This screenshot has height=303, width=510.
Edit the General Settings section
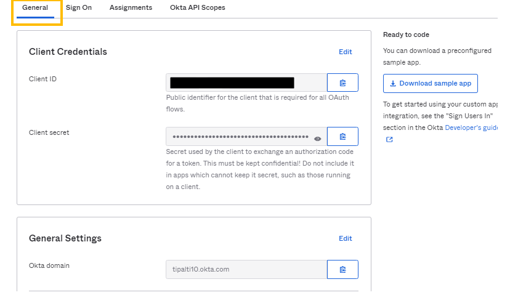[x=345, y=238]
